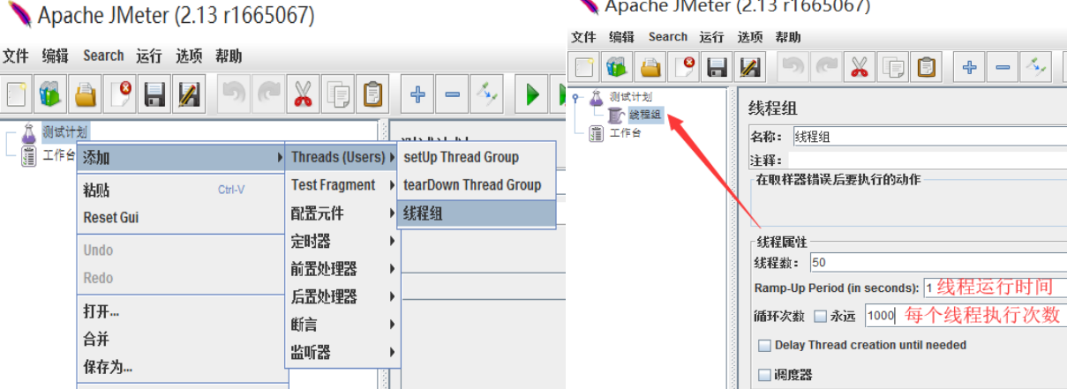Click Save As icon in left window
Viewport: 1067px width, 389px height.
(188, 94)
